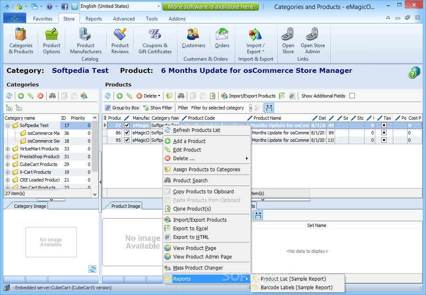Click More software is available here button
Image resolution: width=426 pixels, height=295 pixels.
(x=211, y=7)
